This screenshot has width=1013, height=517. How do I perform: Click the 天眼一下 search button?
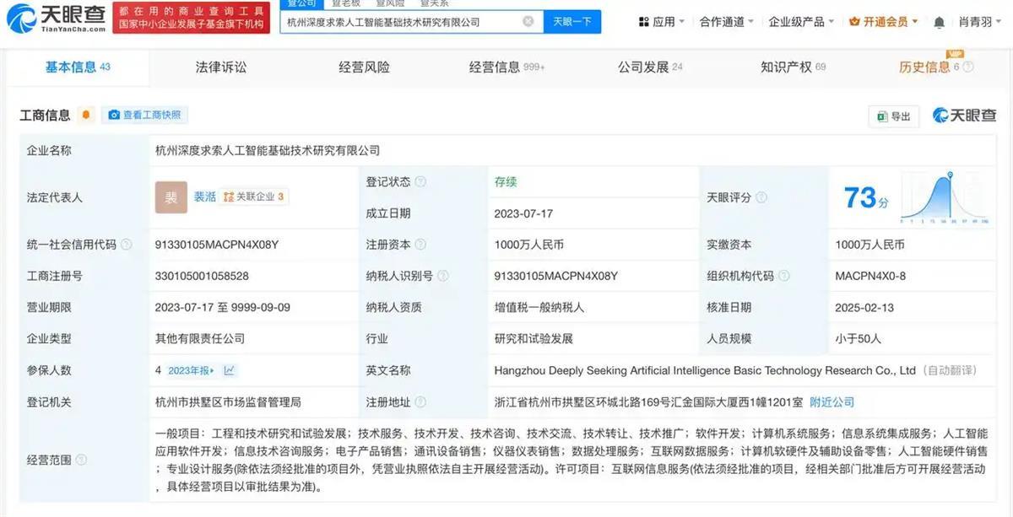[x=572, y=22]
